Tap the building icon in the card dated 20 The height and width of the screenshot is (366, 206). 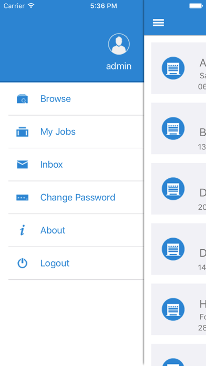coord(173,189)
